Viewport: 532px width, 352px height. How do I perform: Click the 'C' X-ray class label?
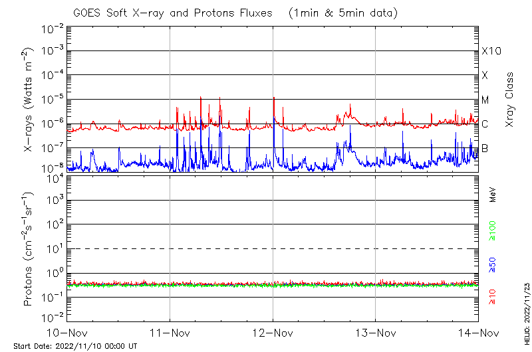(x=485, y=124)
